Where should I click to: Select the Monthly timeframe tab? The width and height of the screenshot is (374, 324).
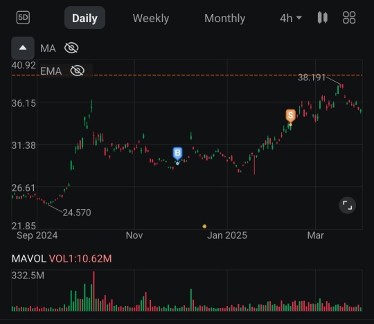coord(224,19)
